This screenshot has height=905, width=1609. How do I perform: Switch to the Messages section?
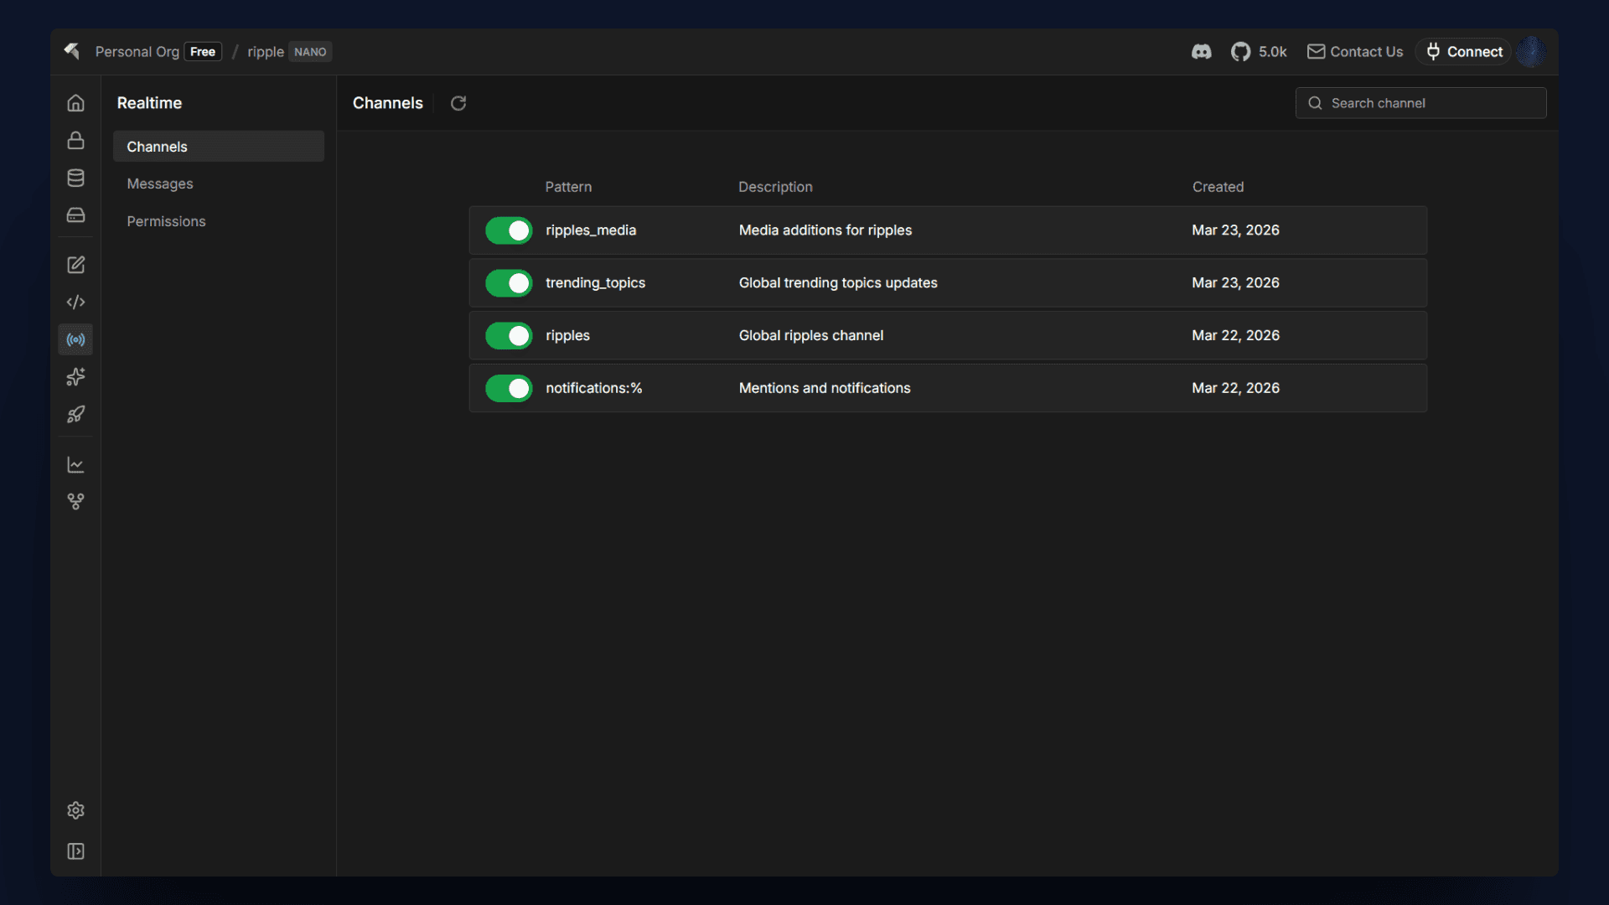click(160, 184)
